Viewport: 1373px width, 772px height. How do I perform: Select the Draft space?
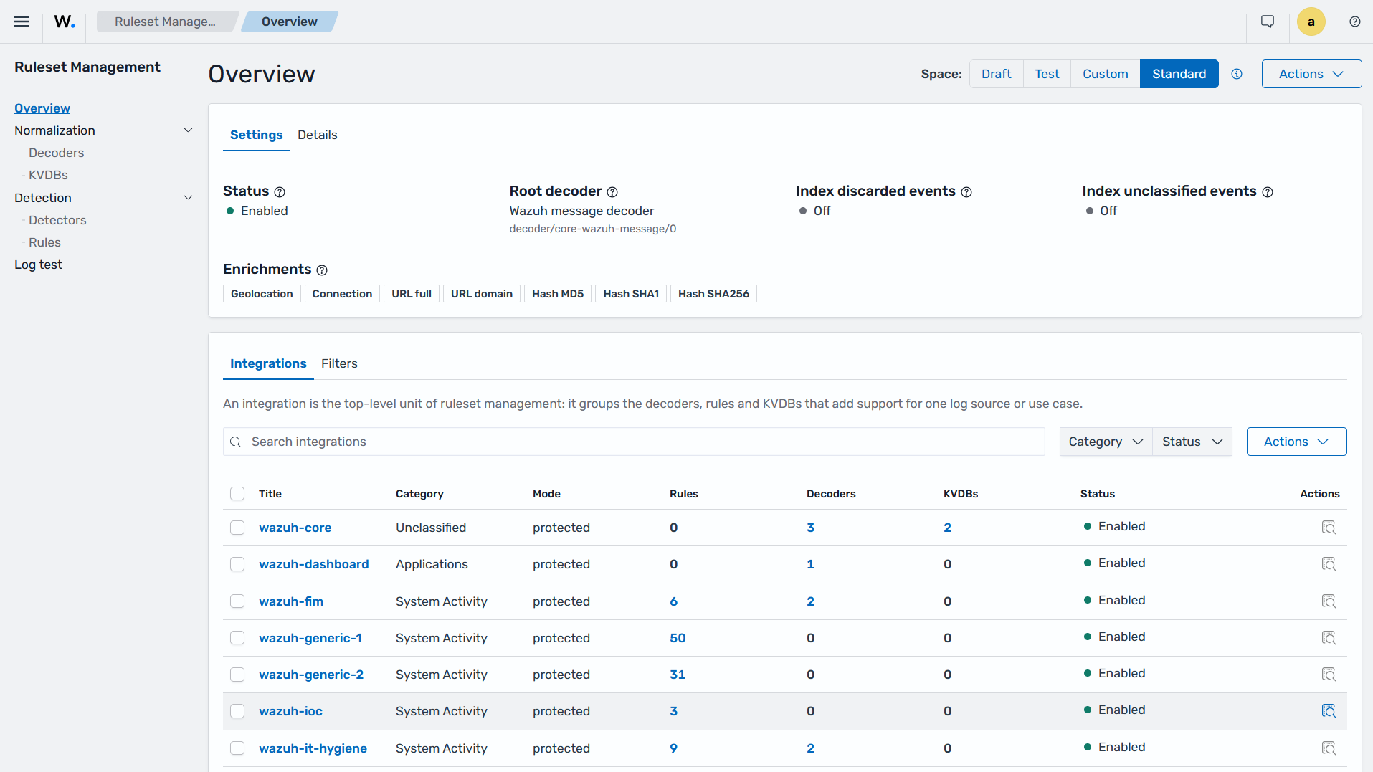point(996,74)
